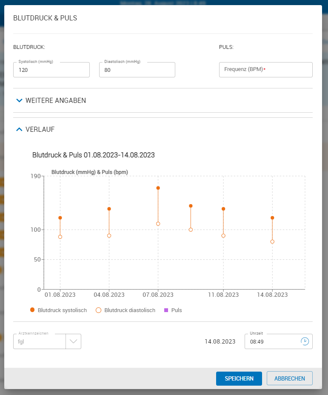
Task: Click the filled systolic dot on 07.08.2023
Action: (158, 187)
